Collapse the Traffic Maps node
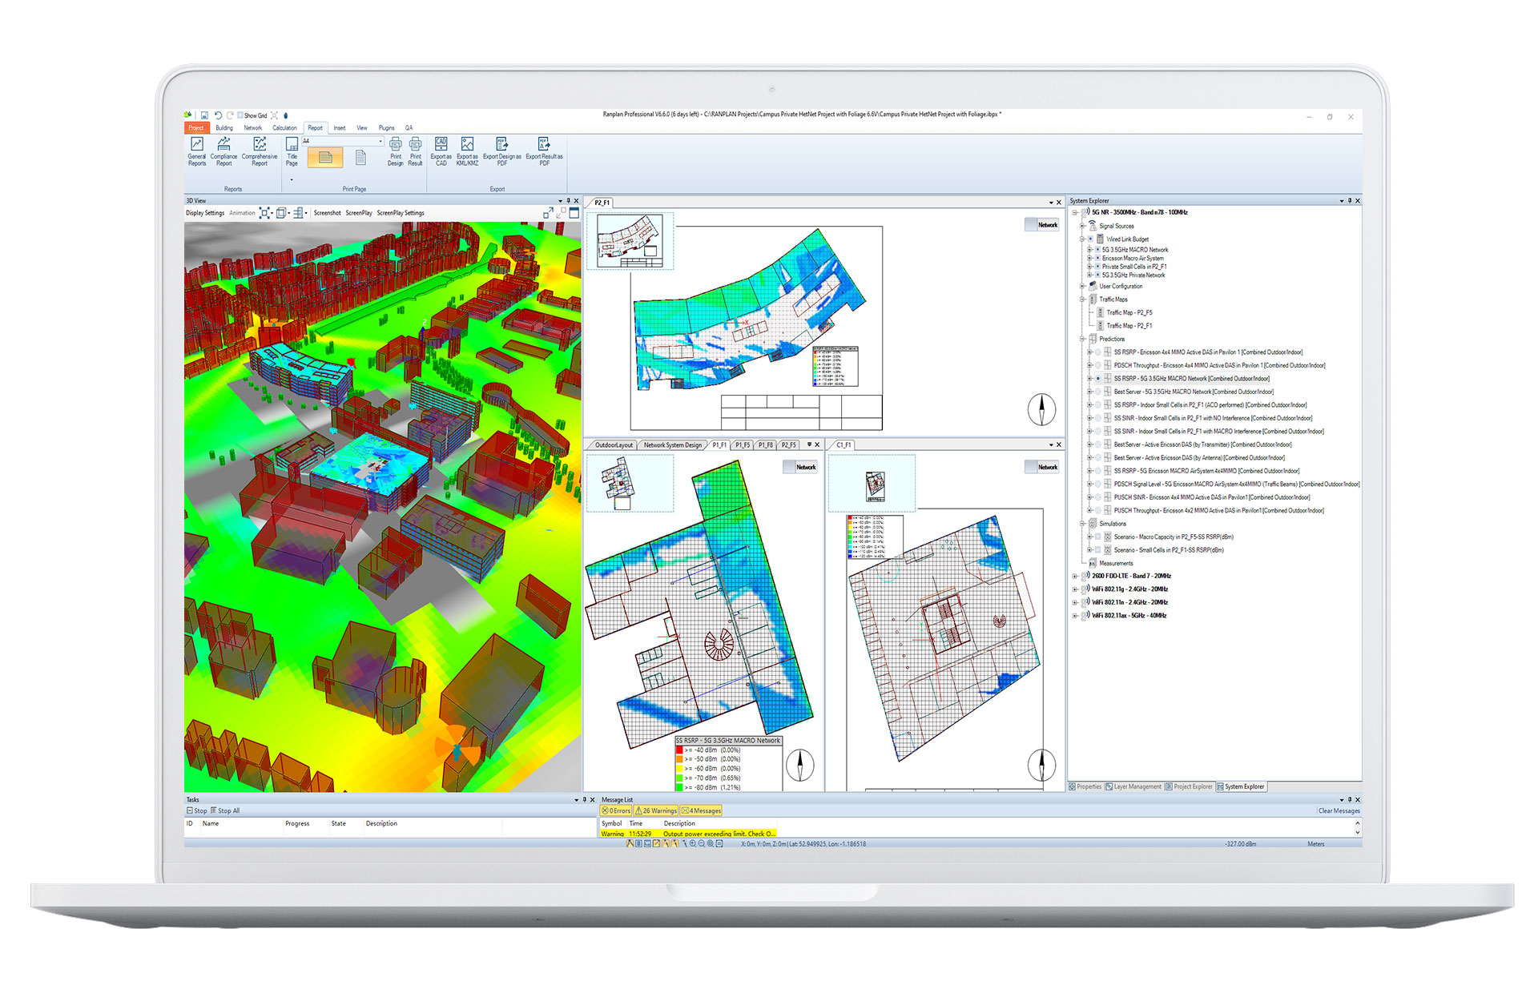This screenshot has height=993, width=1538. [1082, 300]
